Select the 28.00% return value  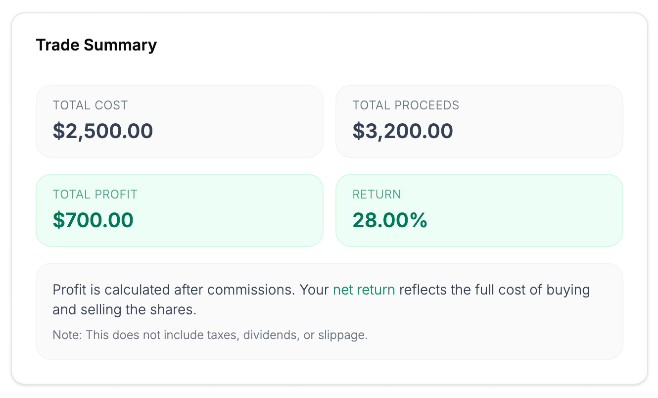pyautogui.click(x=390, y=220)
